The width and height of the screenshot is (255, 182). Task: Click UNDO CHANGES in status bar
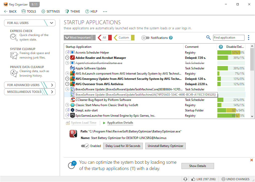[235, 179]
